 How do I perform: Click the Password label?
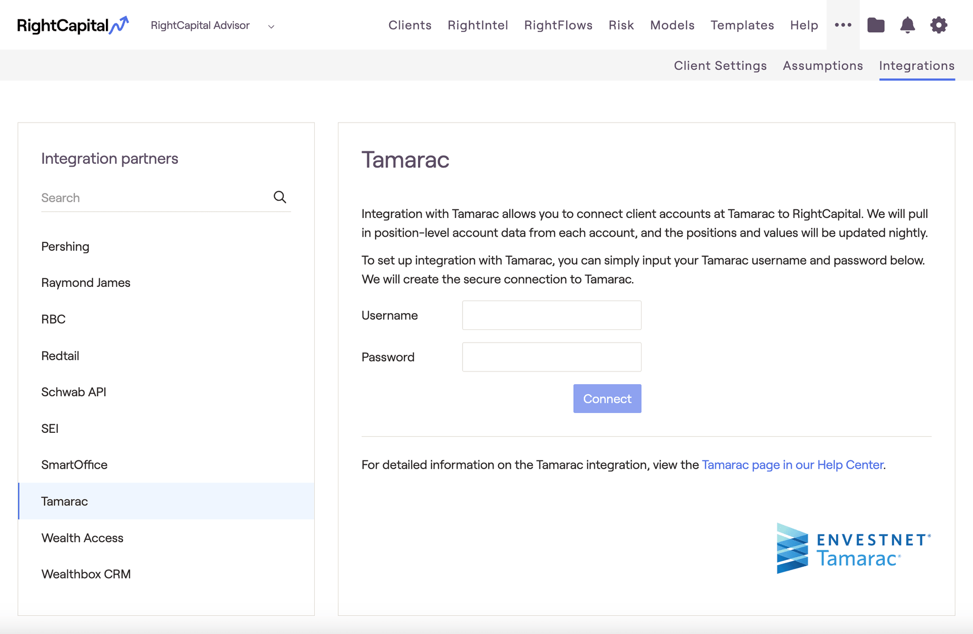click(388, 357)
